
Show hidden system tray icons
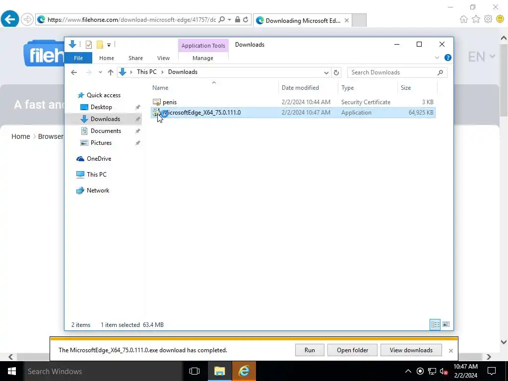point(408,371)
